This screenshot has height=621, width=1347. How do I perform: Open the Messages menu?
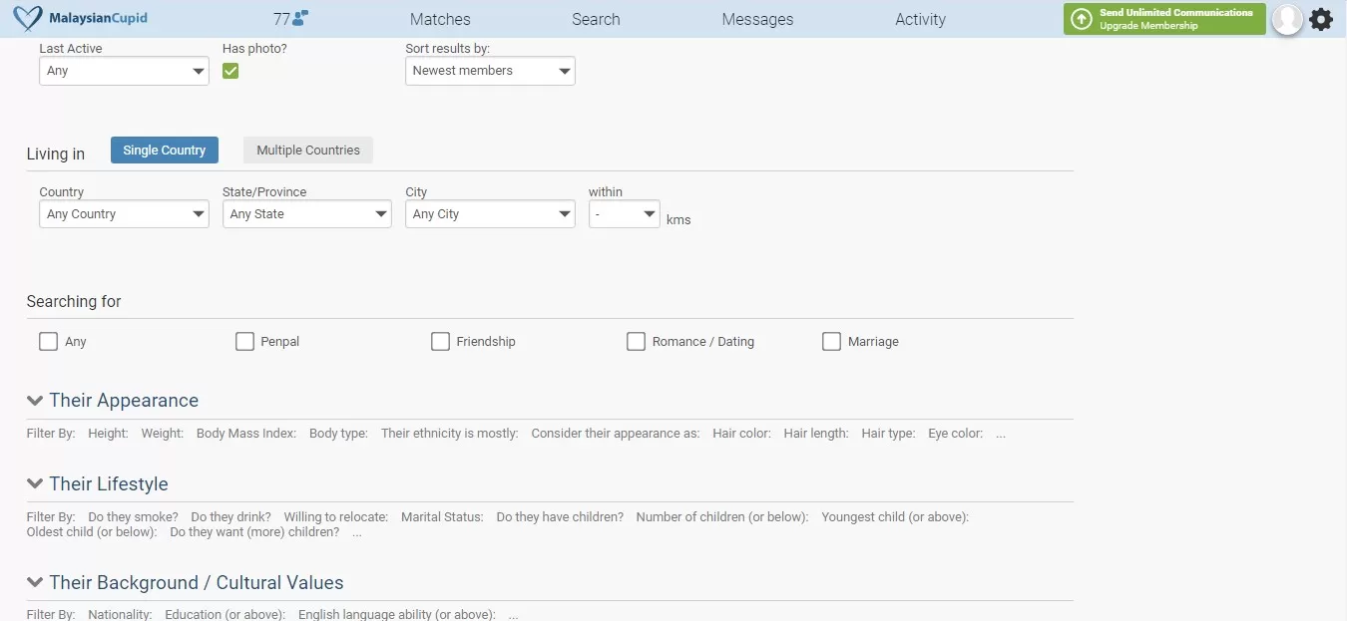point(757,19)
